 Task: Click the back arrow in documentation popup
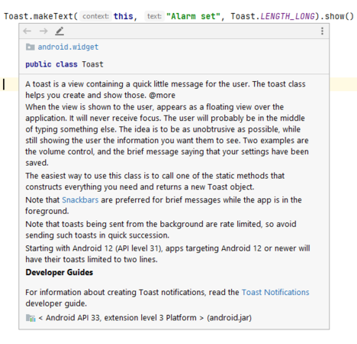27,31
